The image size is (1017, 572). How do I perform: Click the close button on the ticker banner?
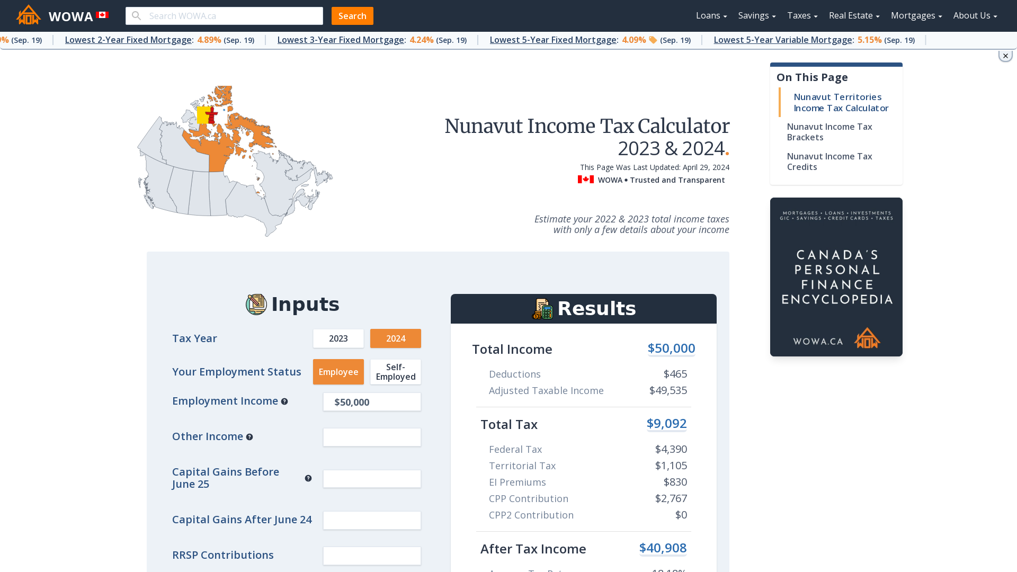point(1005,56)
